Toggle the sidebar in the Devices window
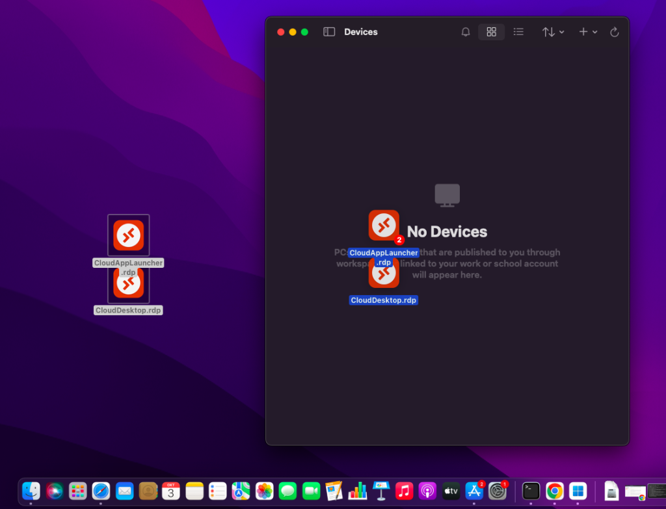The height and width of the screenshot is (509, 666). (329, 32)
